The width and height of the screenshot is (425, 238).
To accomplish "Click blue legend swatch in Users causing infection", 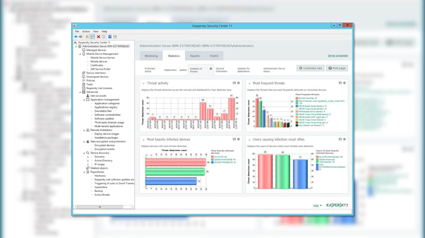I will (317, 167).
